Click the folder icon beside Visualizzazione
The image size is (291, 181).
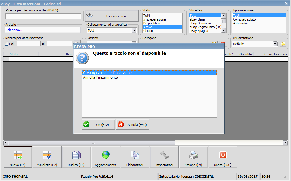[283, 44]
